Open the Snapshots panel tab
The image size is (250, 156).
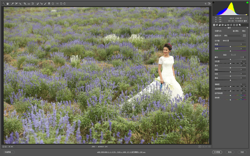point(240,25)
